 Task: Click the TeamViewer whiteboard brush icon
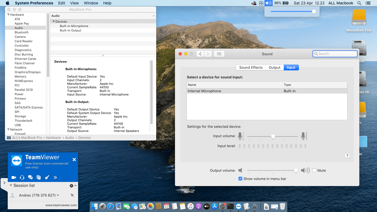pos(47,177)
